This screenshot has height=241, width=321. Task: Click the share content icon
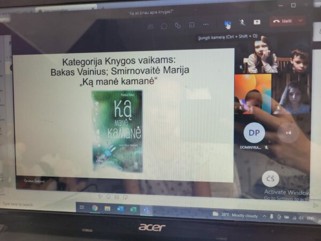tap(257, 22)
